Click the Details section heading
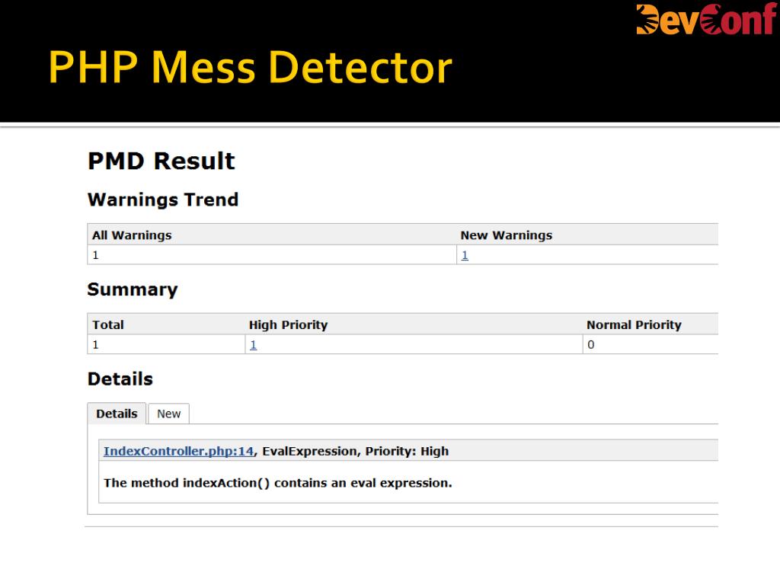 (x=120, y=379)
